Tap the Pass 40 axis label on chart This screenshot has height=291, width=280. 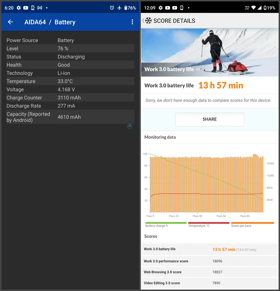tap(198, 216)
